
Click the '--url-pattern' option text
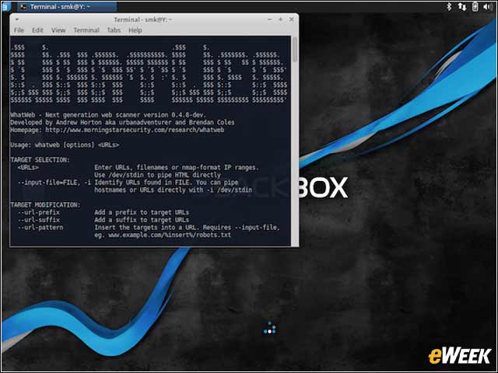(x=40, y=228)
